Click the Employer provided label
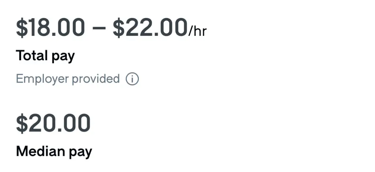375x172 pixels. (x=68, y=79)
